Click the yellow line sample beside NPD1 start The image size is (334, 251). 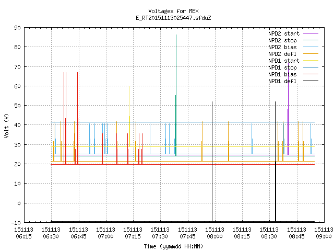click(x=311, y=61)
